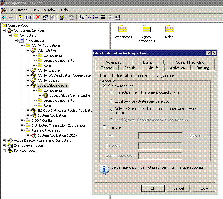
Task: Click the OK button
Action: click(x=153, y=188)
